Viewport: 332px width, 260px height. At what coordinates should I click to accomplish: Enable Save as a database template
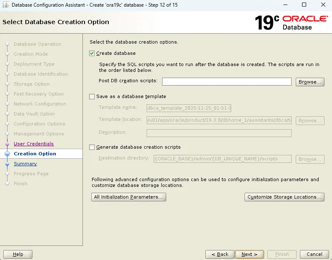pos(92,97)
